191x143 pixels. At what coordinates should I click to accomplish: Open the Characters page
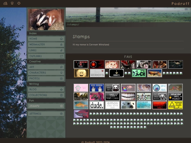click(46, 73)
